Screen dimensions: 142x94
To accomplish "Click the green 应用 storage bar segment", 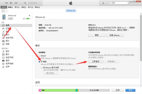I will coord(58,90).
